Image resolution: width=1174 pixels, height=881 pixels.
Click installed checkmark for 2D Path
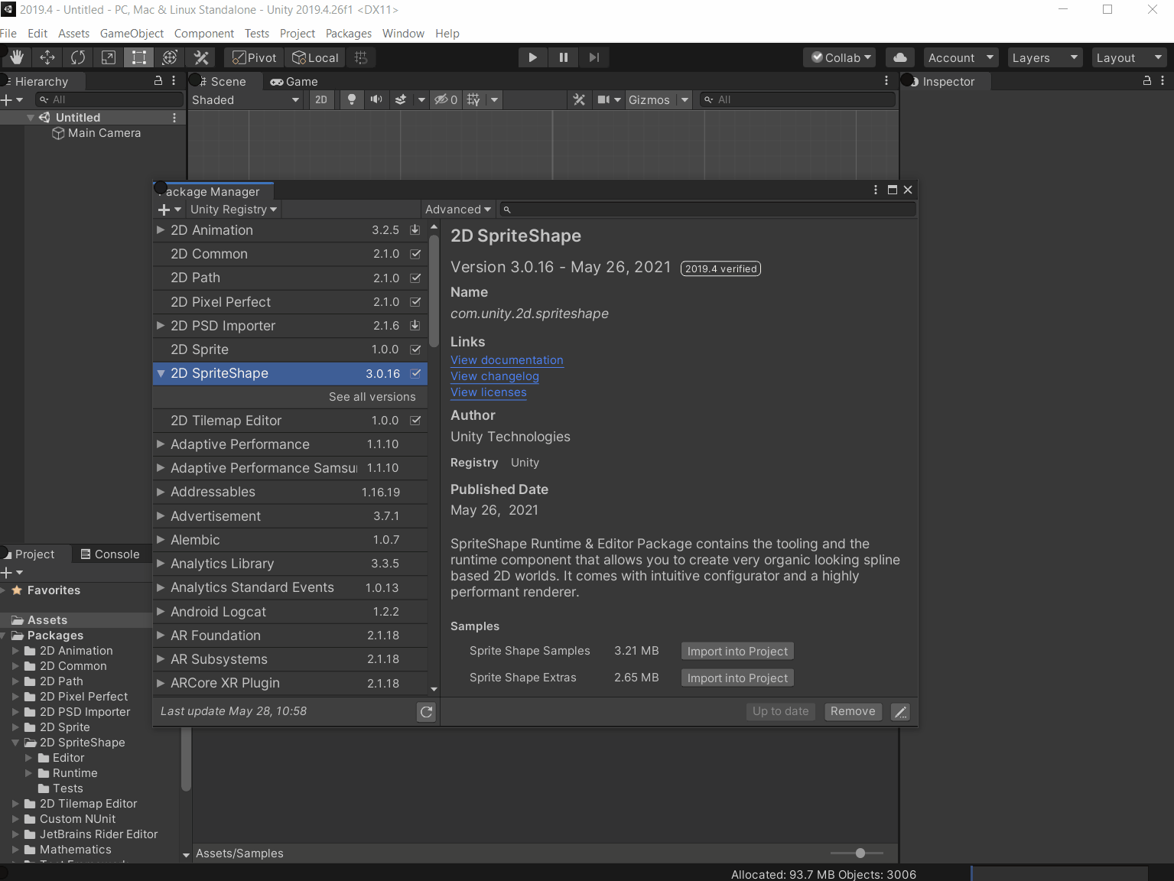tap(415, 278)
